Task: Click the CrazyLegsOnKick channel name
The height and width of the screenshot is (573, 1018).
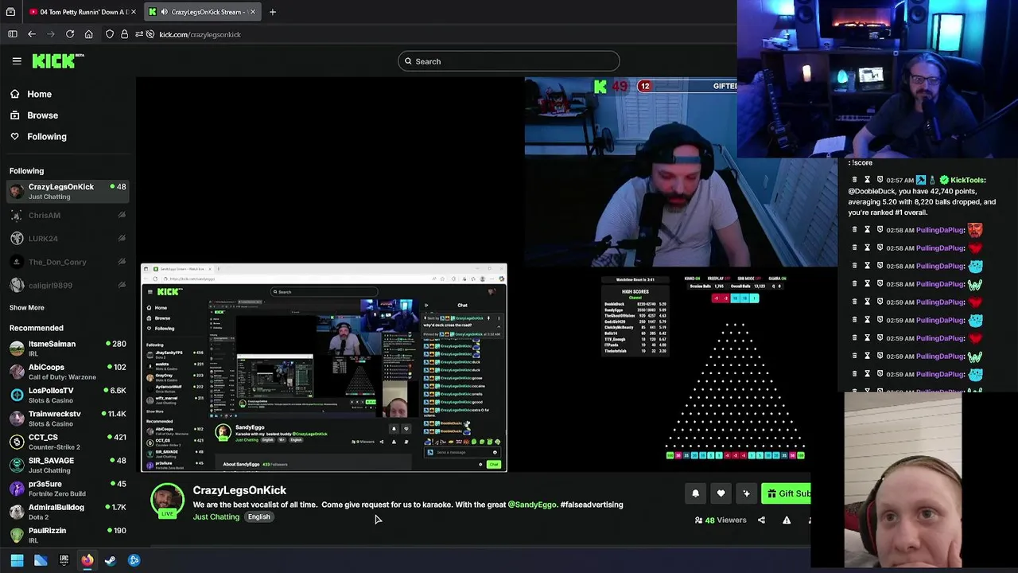Action: pos(239,490)
